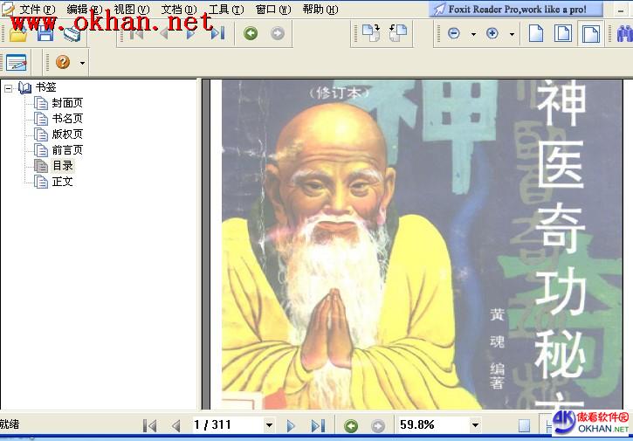633x441 pixels.
Task: Go to next page using top toolbar
Action: pyautogui.click(x=190, y=33)
